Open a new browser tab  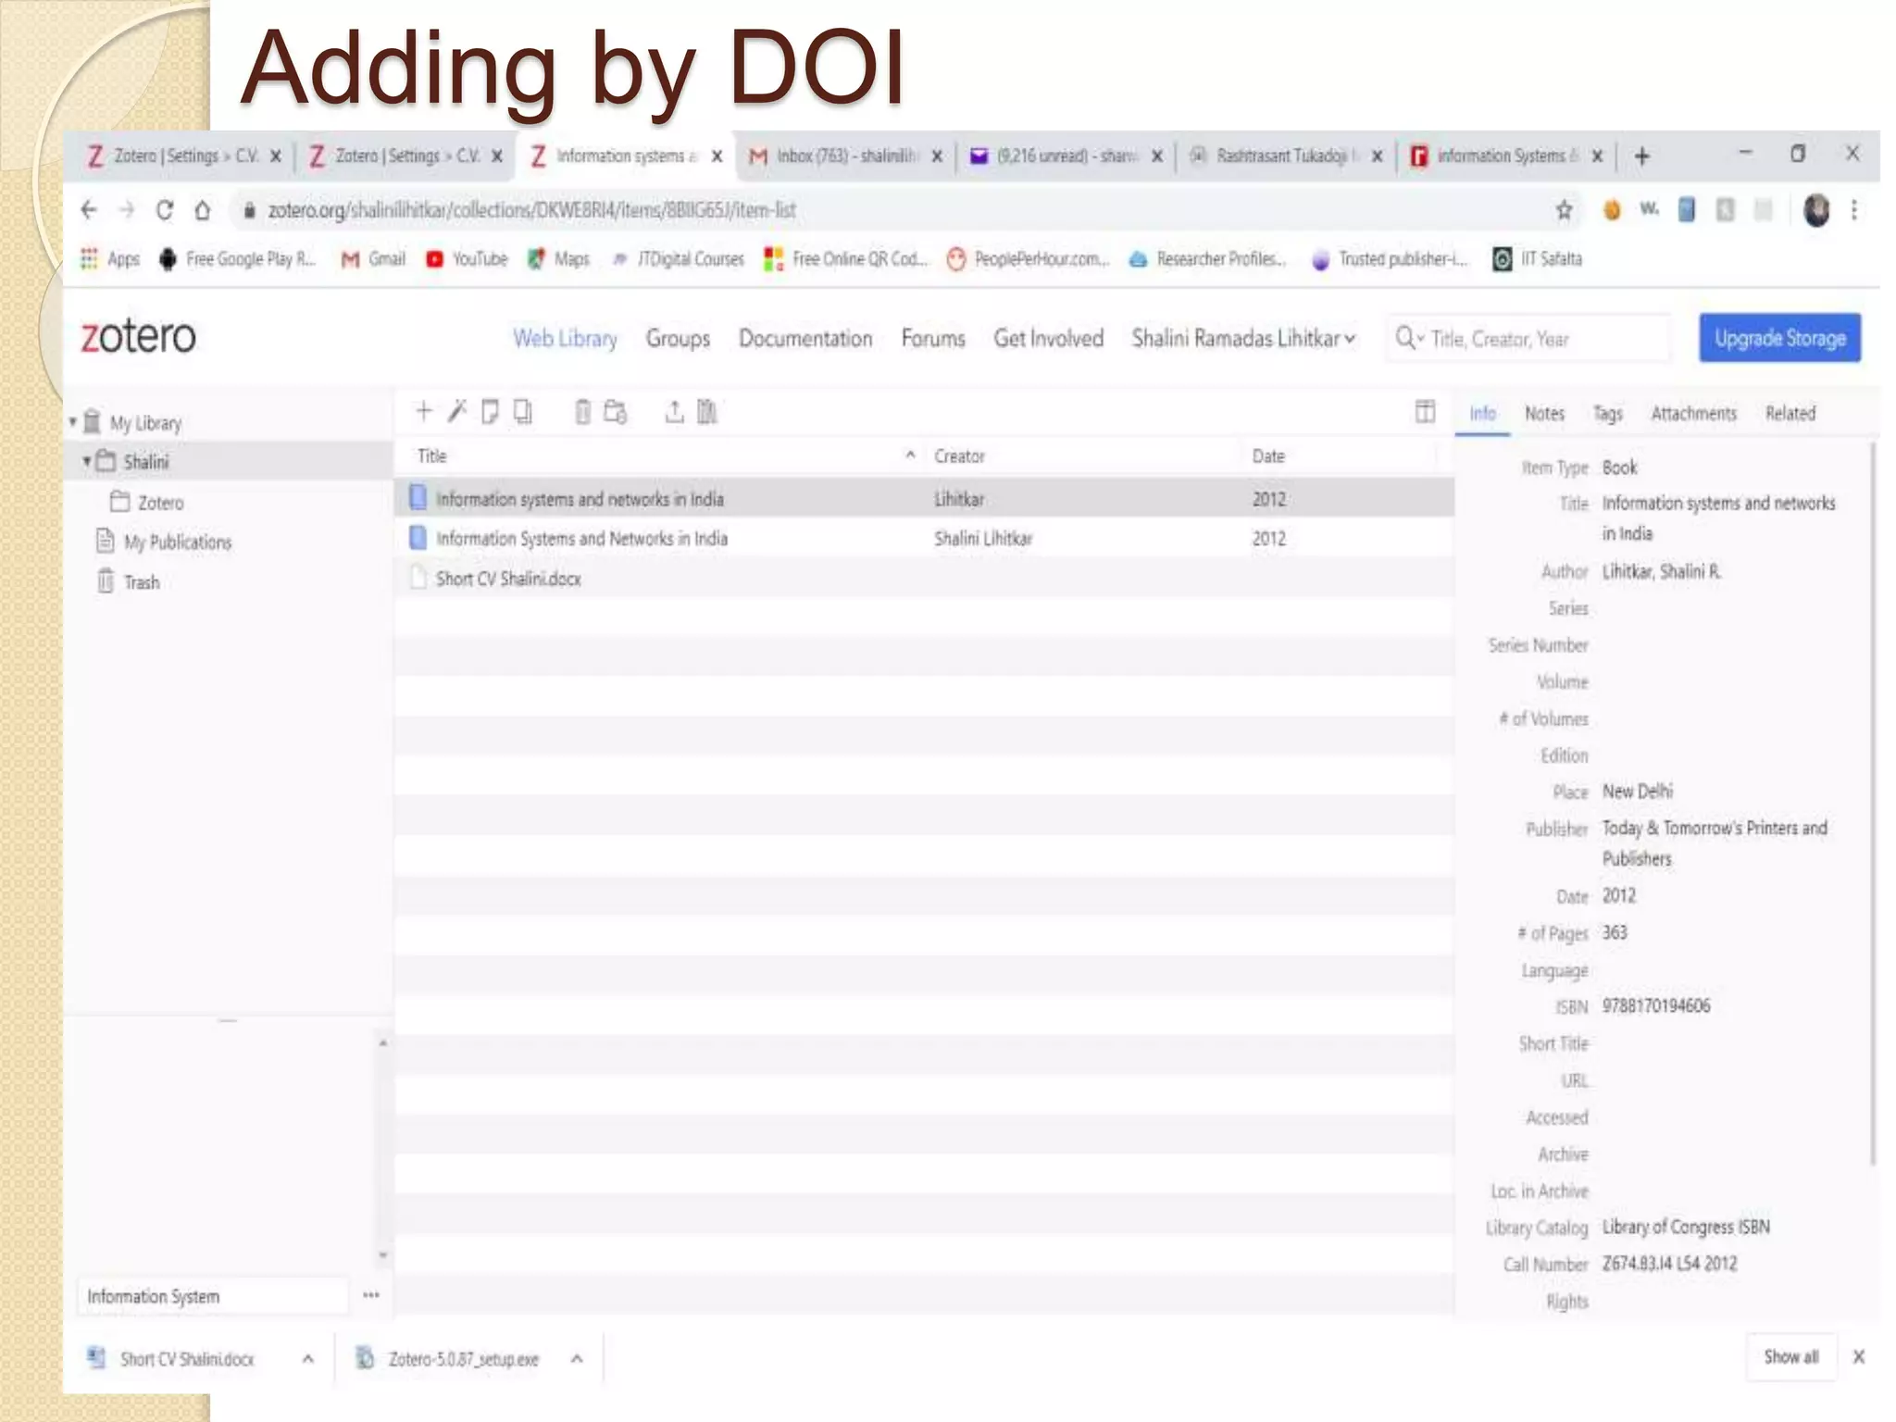1641,156
